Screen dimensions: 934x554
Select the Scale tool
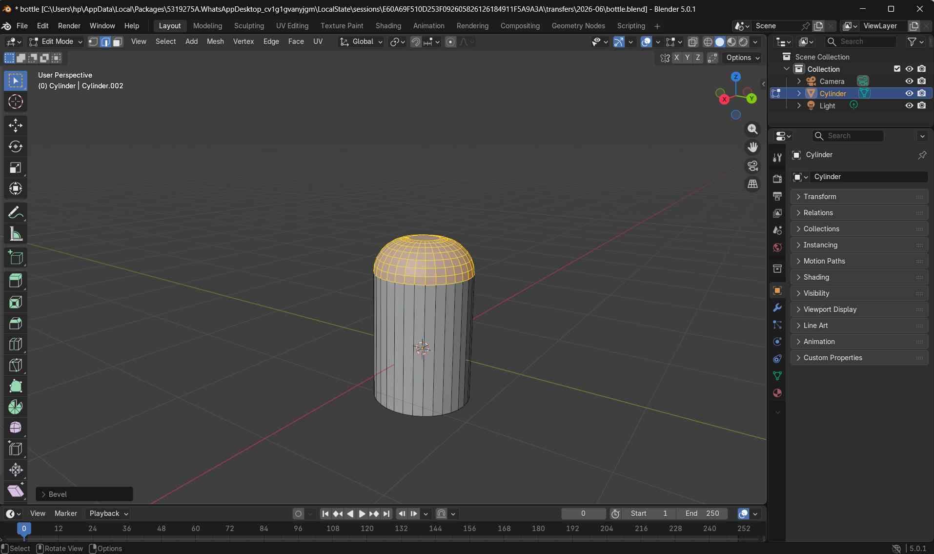point(16,168)
